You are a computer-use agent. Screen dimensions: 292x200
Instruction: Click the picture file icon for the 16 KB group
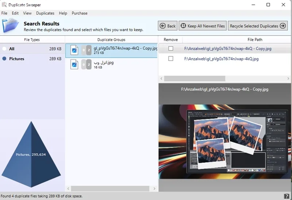(74, 64)
